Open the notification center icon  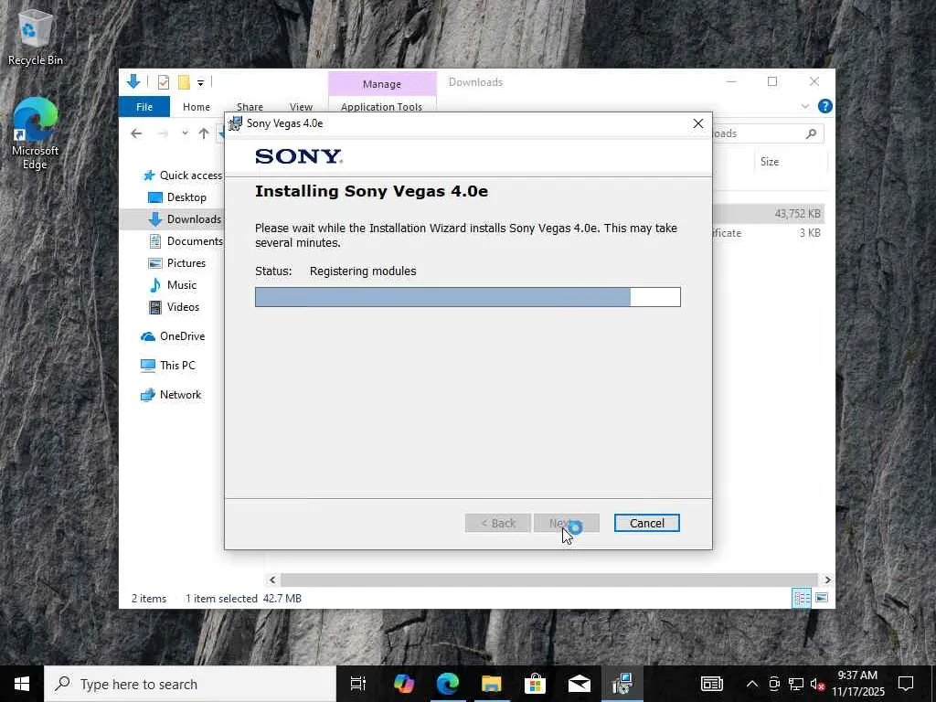tap(906, 684)
